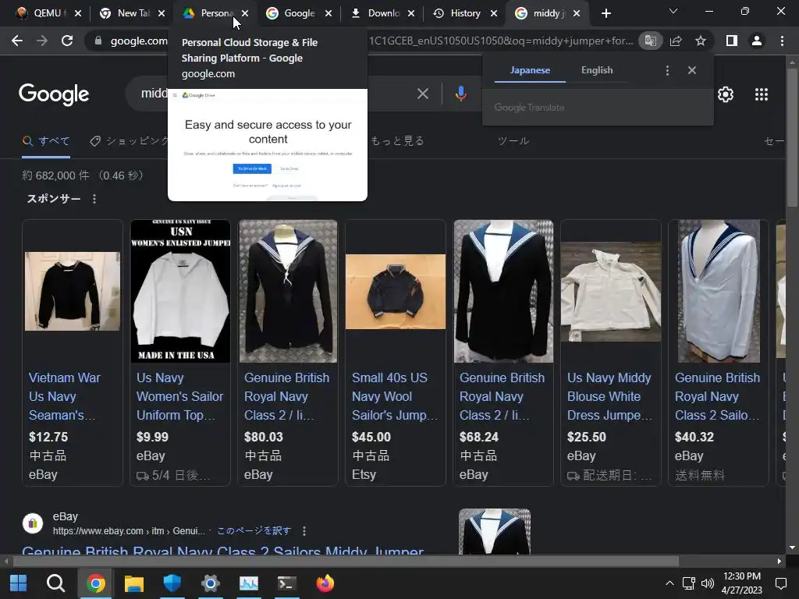Open a new browser tab
Viewport: 799px width, 599px height.
pos(605,14)
